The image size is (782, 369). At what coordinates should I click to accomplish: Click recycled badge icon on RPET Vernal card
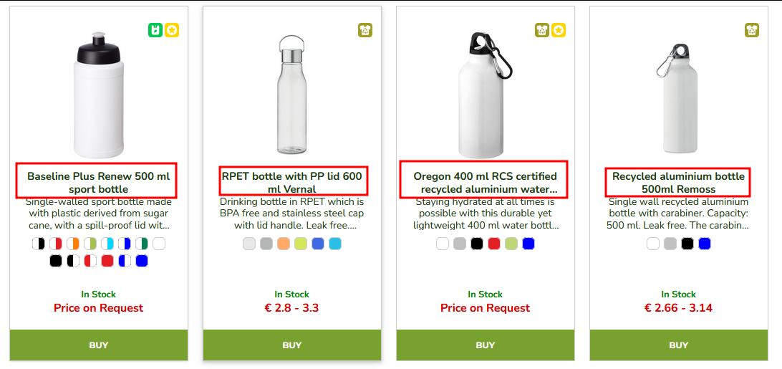tap(365, 30)
